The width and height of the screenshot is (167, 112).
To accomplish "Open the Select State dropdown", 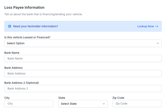I will point(83,104).
